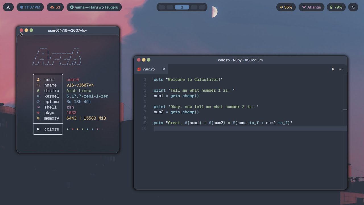
Task: Click the white color dot in terminal
Action: tap(68, 129)
